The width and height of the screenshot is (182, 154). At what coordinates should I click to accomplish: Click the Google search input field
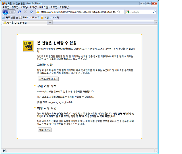[x=142, y=12]
